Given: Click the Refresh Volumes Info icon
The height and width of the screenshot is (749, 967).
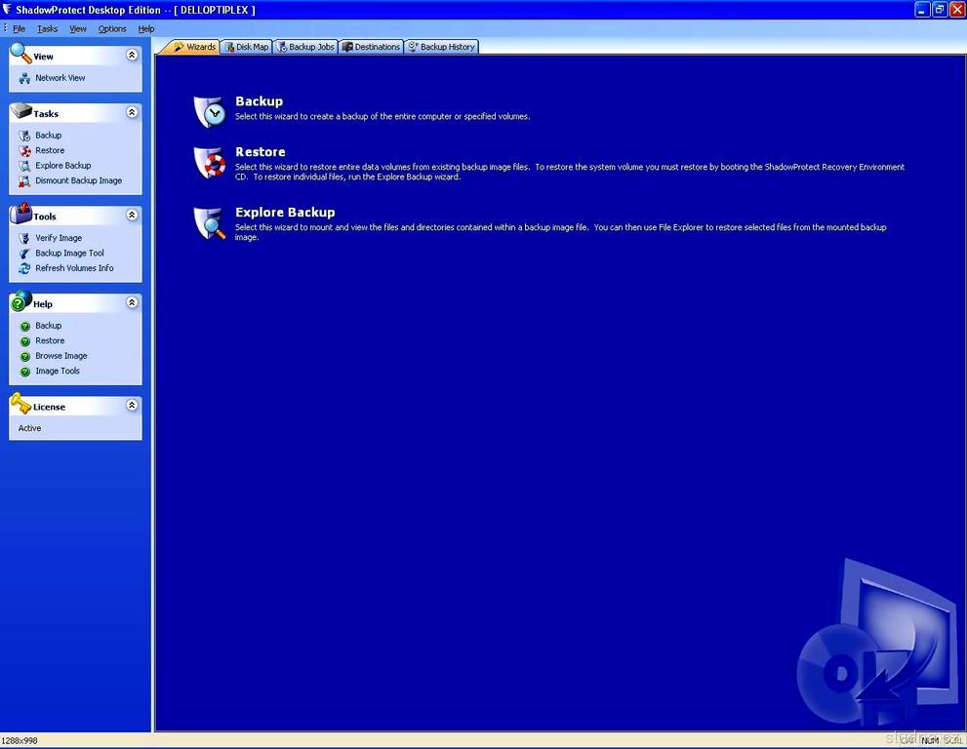Looking at the screenshot, I should click(24, 269).
